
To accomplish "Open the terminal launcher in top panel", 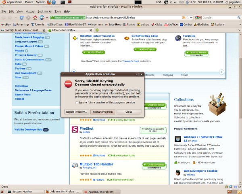I will [x=63, y=2].
